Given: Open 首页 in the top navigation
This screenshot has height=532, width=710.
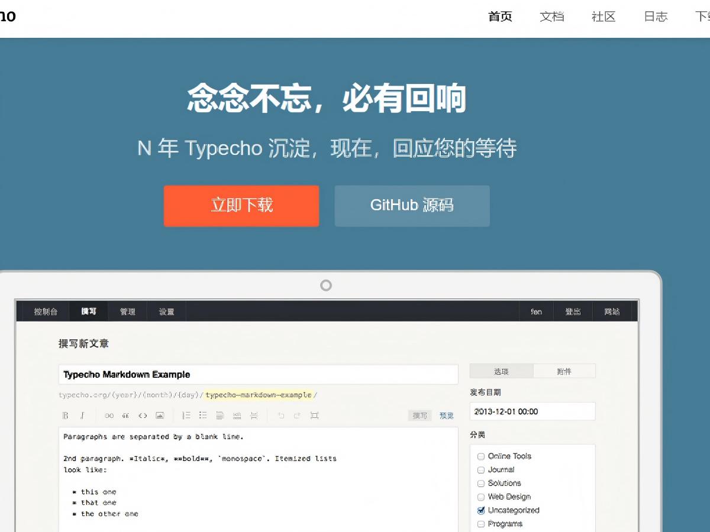Looking at the screenshot, I should pyautogui.click(x=500, y=17).
